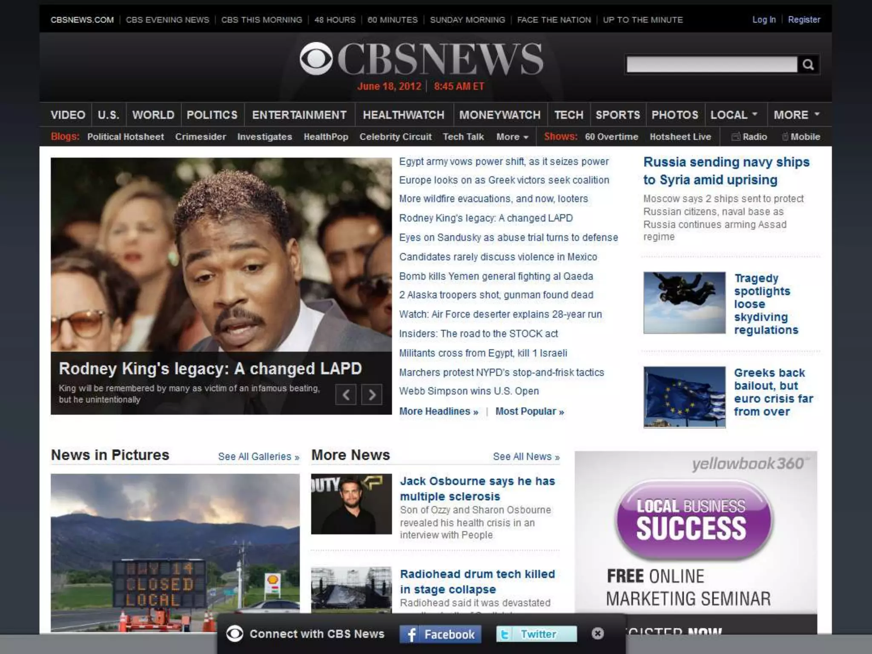Expand the MORE navigation dropdown
The height and width of the screenshot is (654, 872).
[796, 115]
